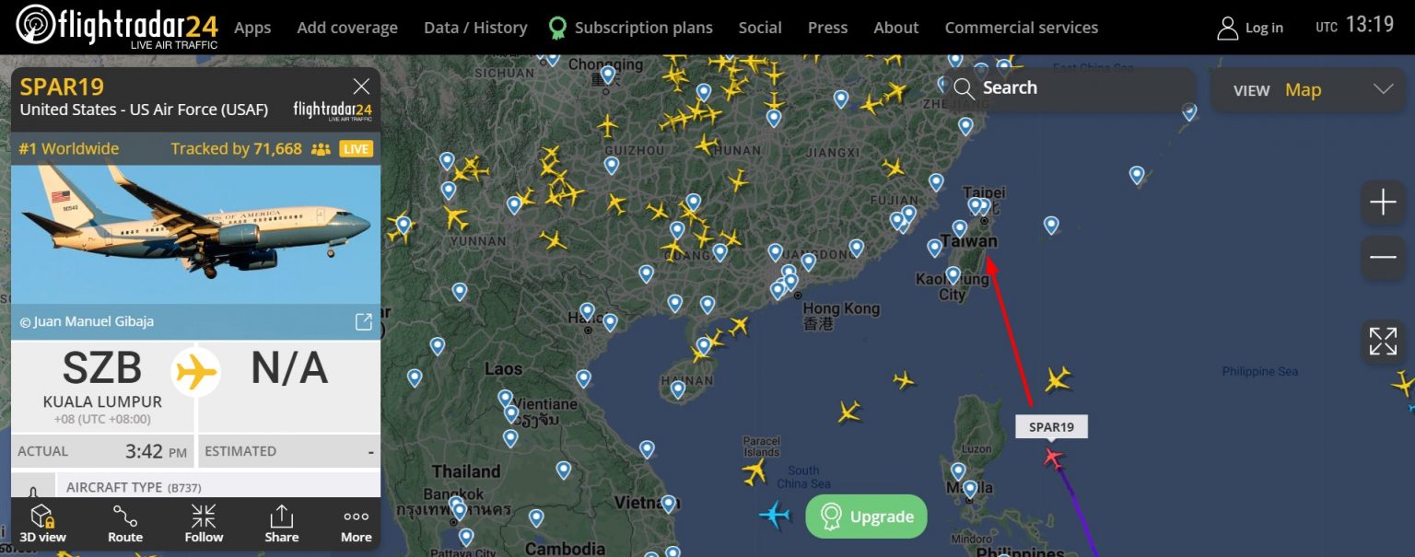Click the Flightradar24 logo
Viewport: 1415px width, 557px height.
116,27
